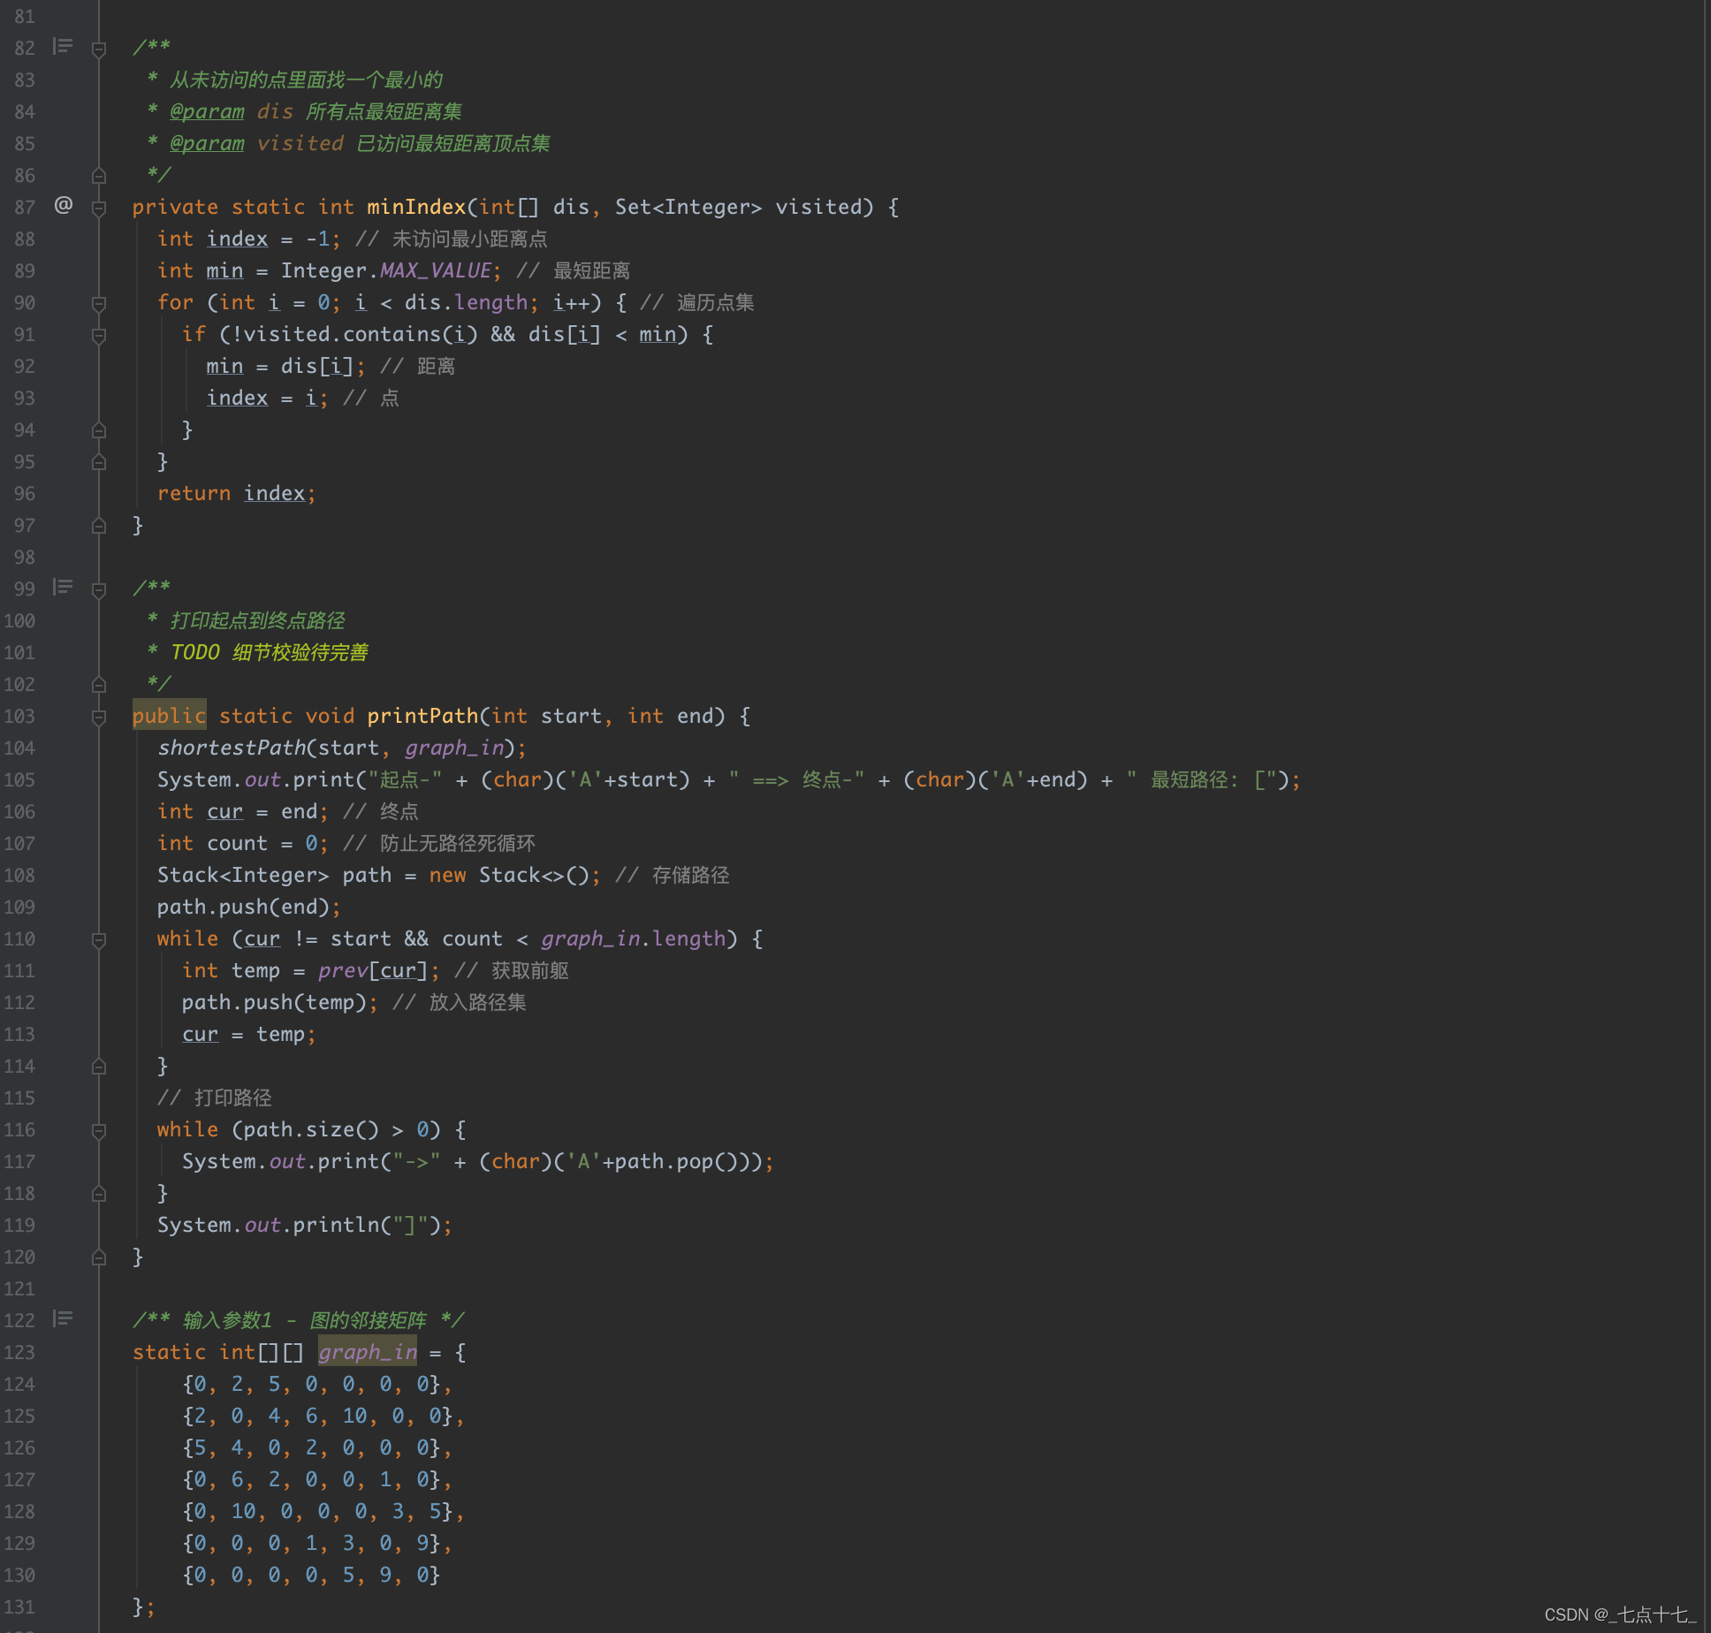The image size is (1711, 1633).
Task: Click the first @param tag for dis
Action: point(207,111)
